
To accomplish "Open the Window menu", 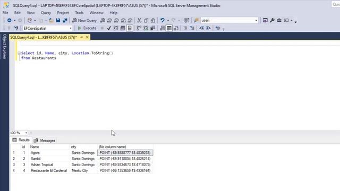I will (x=97, y=13).
